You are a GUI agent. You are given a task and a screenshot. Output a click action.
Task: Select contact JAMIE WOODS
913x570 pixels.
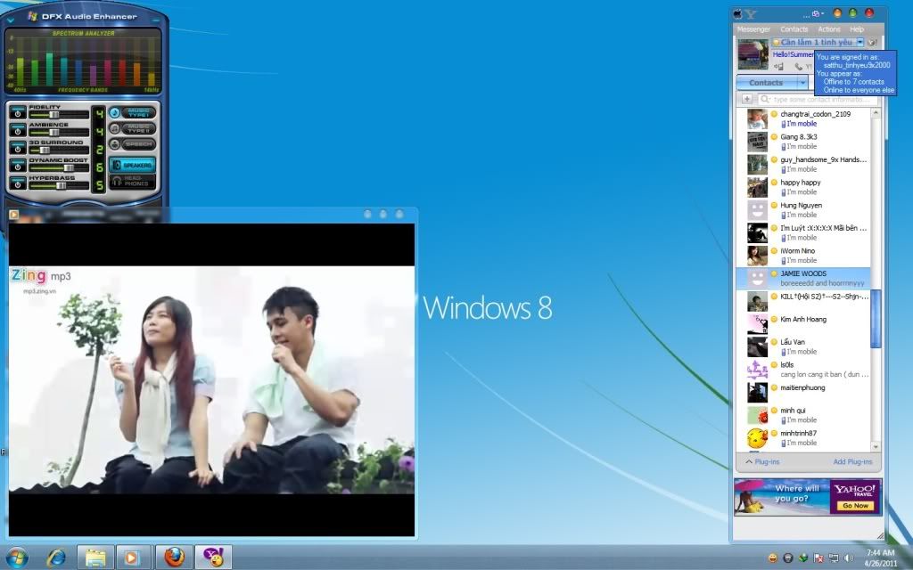click(803, 278)
